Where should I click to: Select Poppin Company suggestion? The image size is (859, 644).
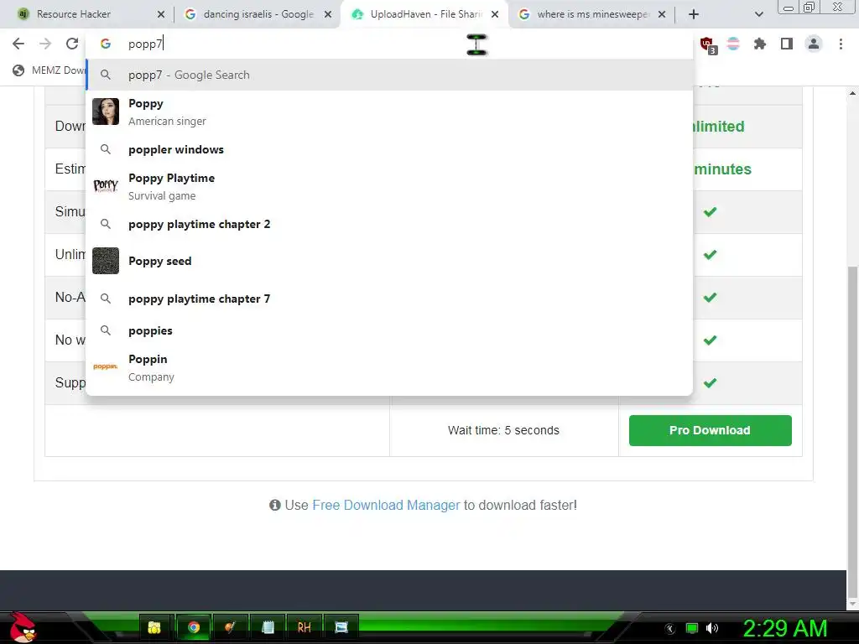(389, 367)
